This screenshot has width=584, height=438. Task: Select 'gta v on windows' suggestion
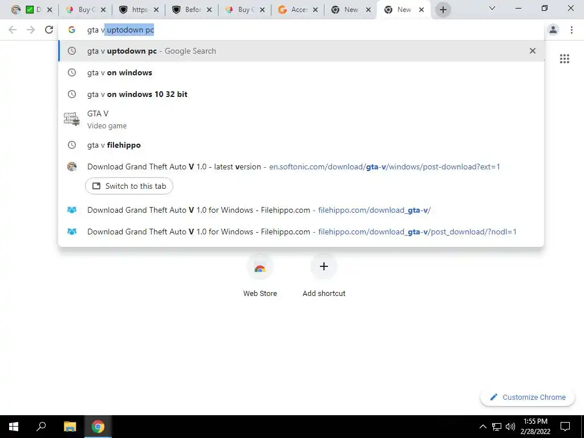tap(301, 72)
